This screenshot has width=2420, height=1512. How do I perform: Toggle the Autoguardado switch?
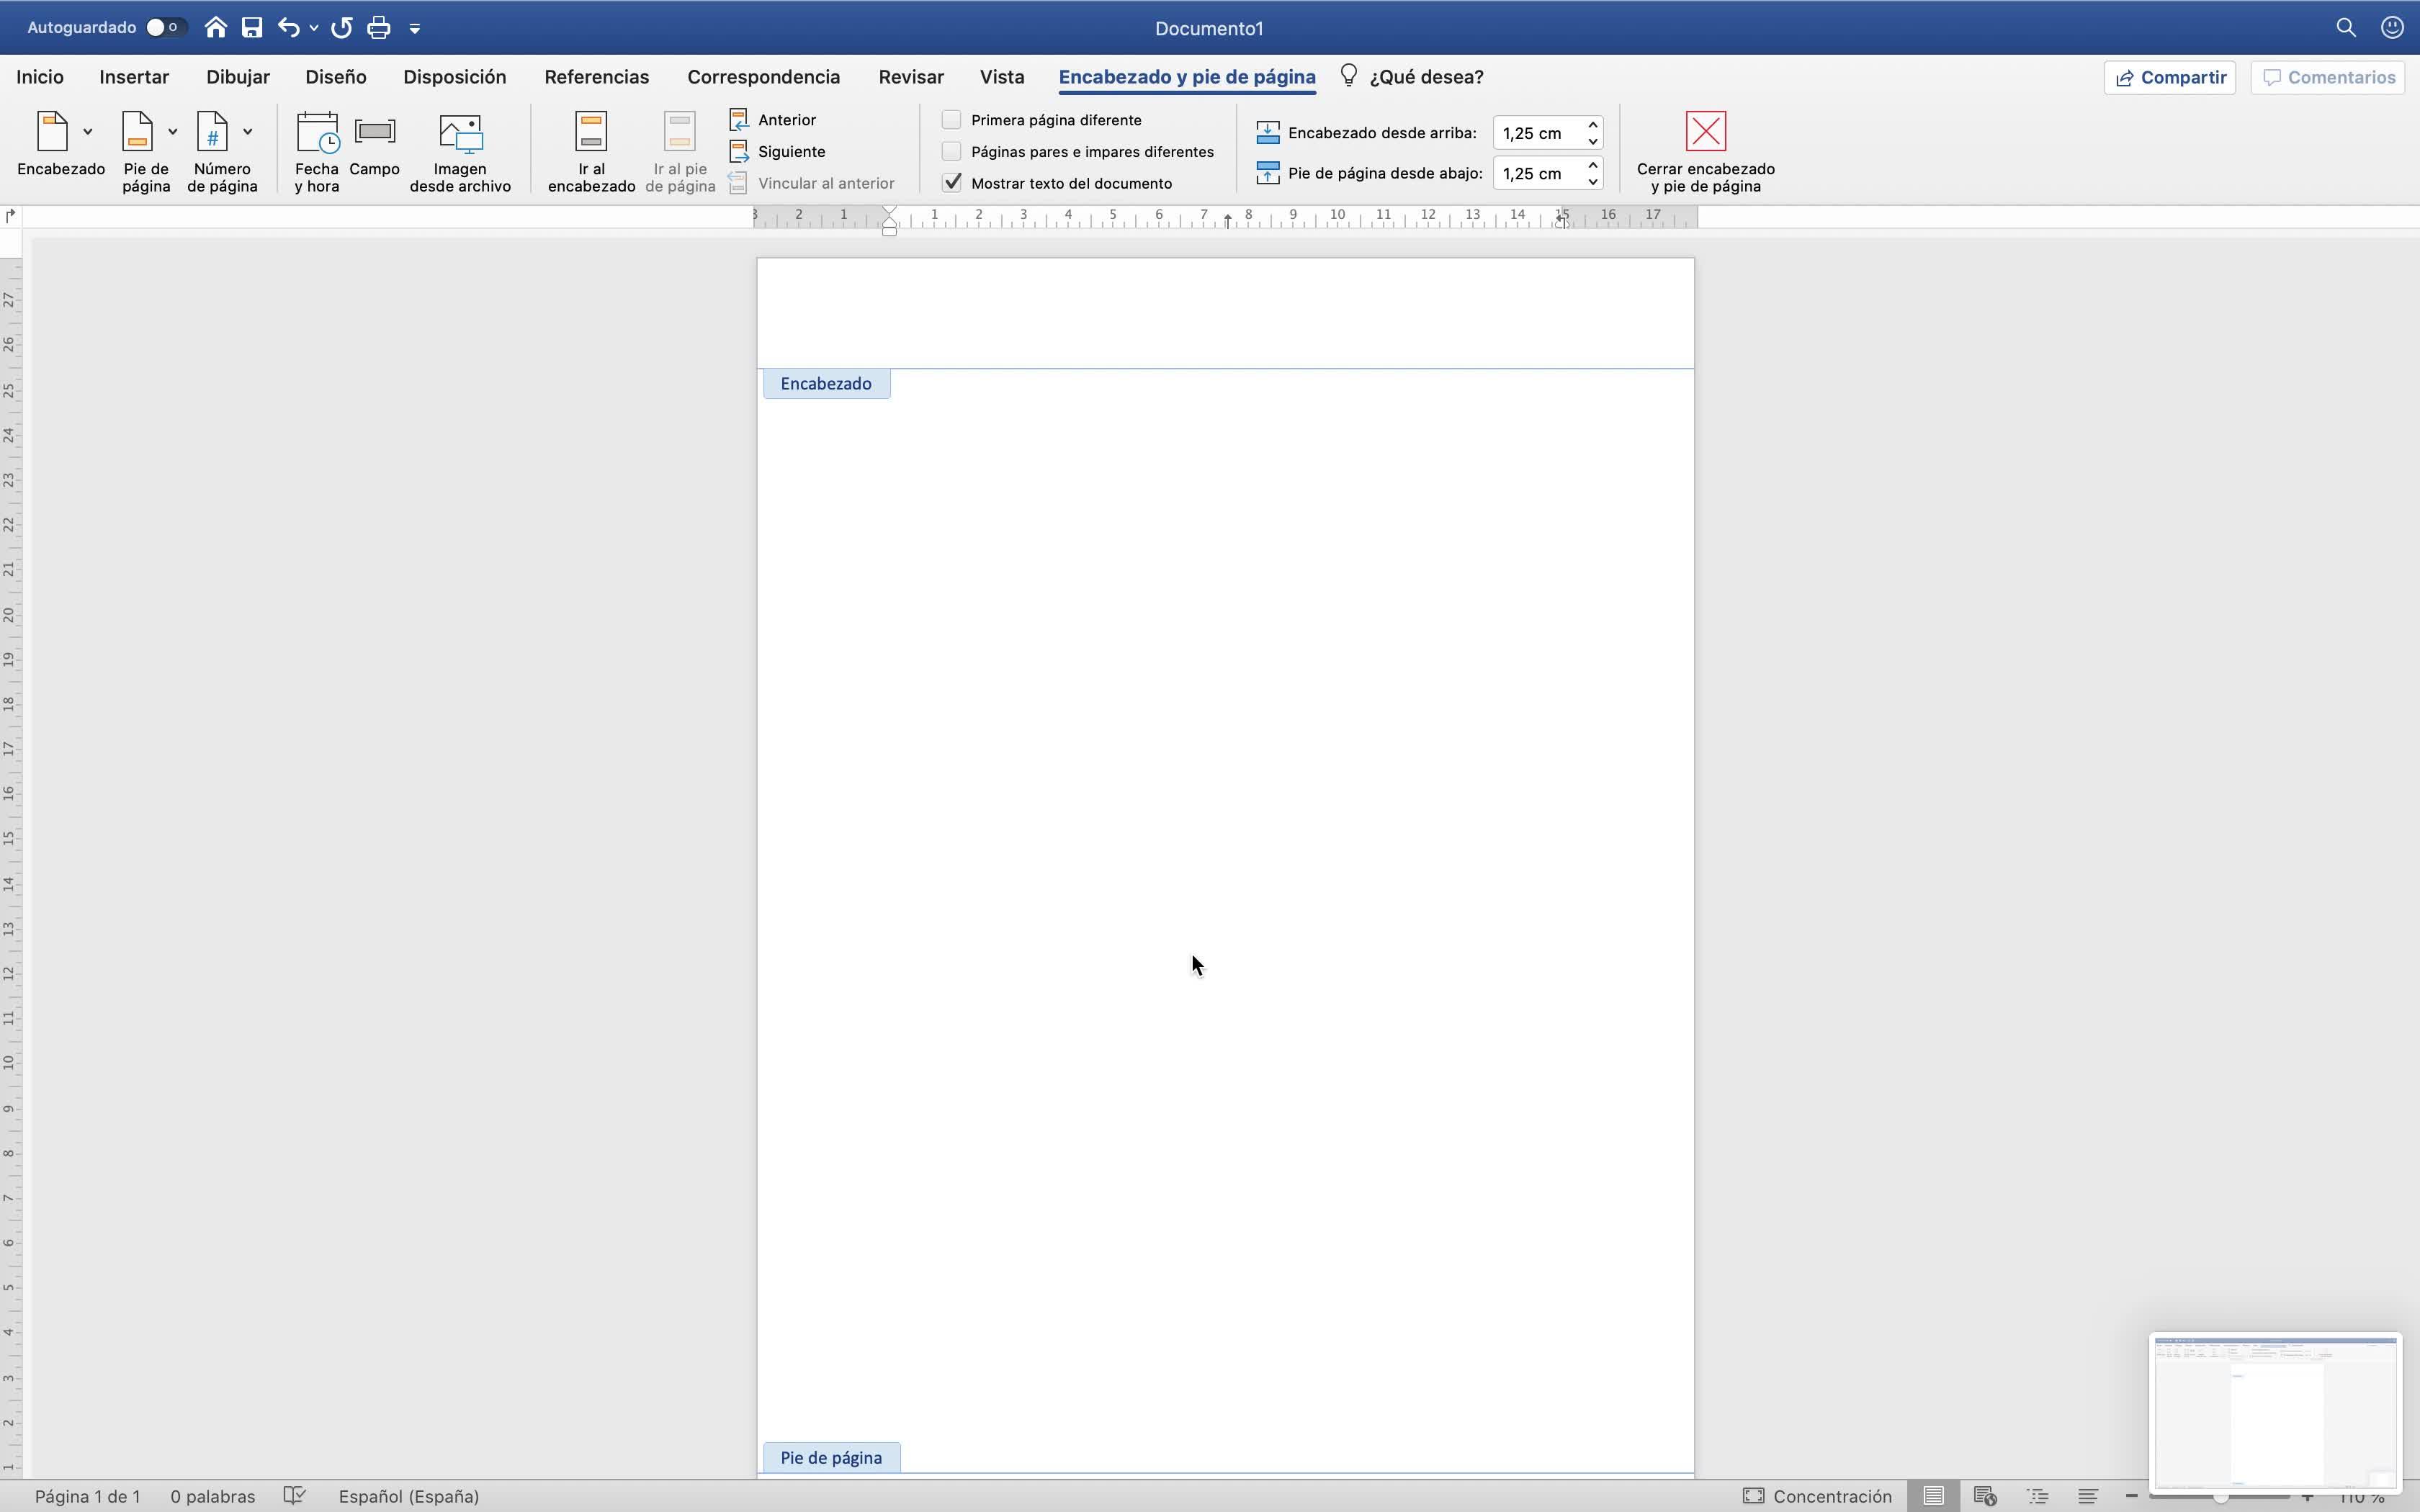164,28
